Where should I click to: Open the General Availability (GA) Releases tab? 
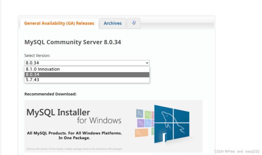59,23
